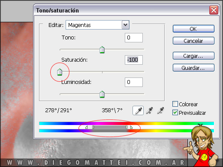Click the Luminosidad value field

134,82
